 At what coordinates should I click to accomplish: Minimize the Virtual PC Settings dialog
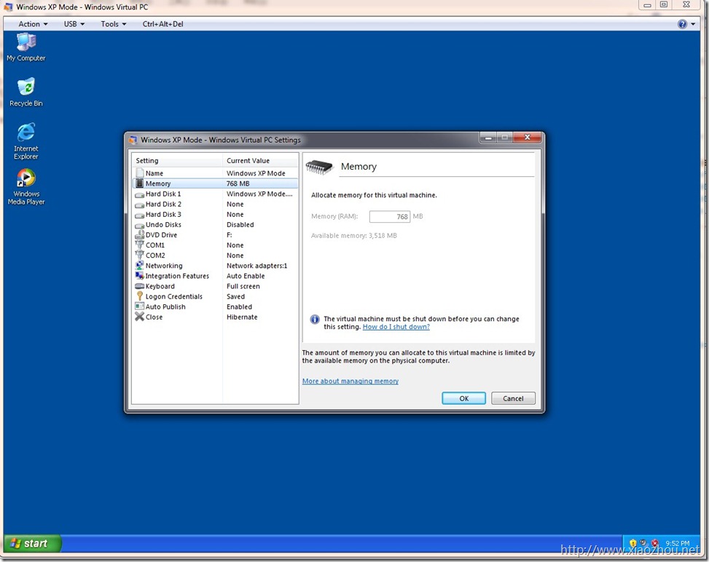tap(488, 138)
